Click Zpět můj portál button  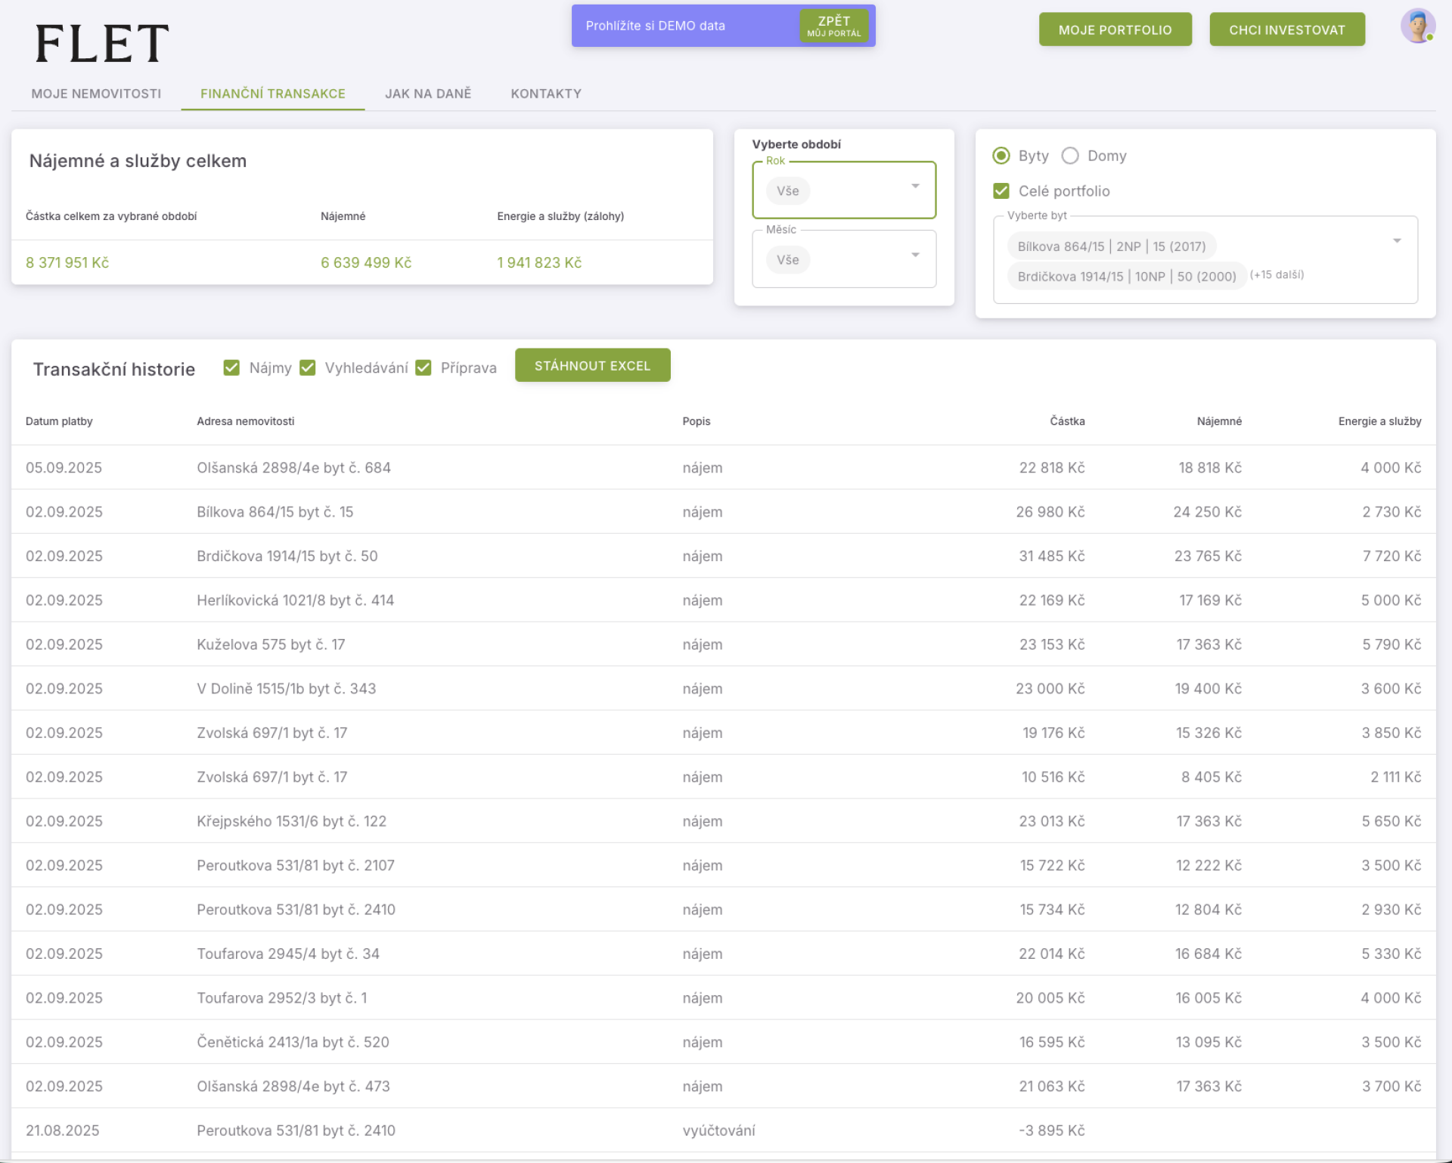click(833, 26)
